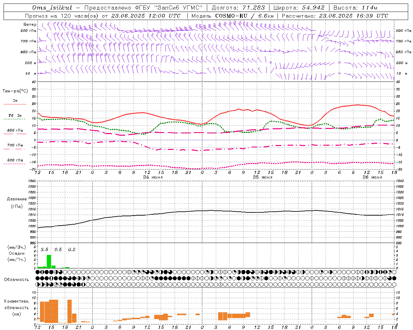The image size is (413, 330).
Task: Click the (мм/3ч.) unit label
Action: [17, 247]
